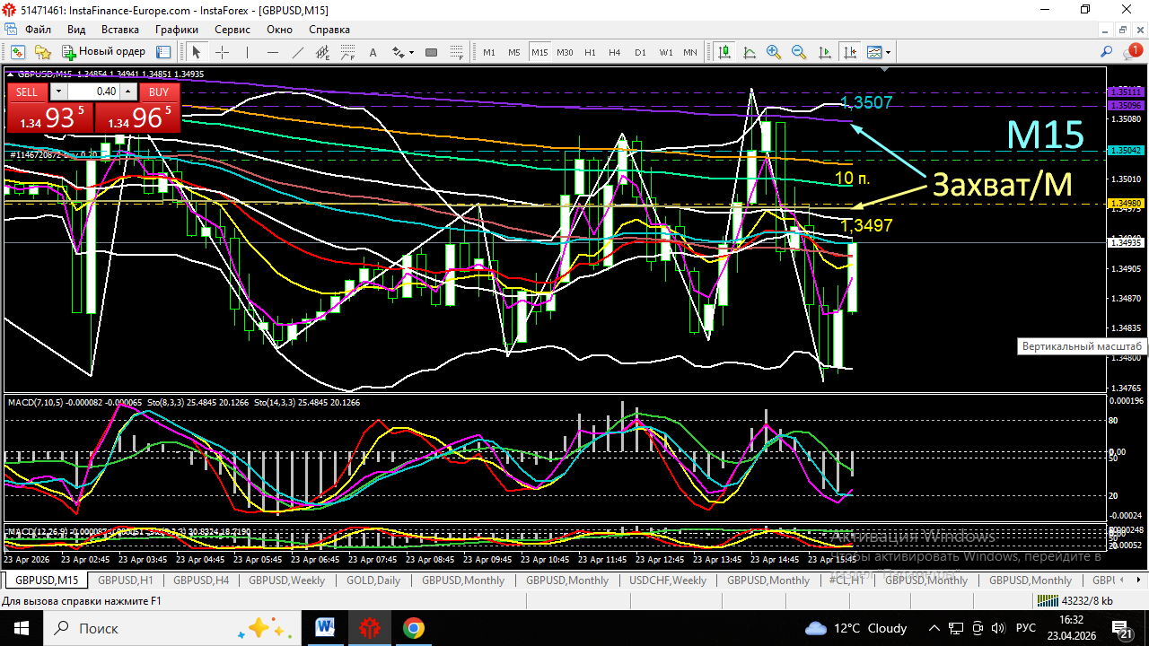Viewport: 1149px width, 646px height.
Task: Draw a vertical line tool
Action: click(x=247, y=52)
